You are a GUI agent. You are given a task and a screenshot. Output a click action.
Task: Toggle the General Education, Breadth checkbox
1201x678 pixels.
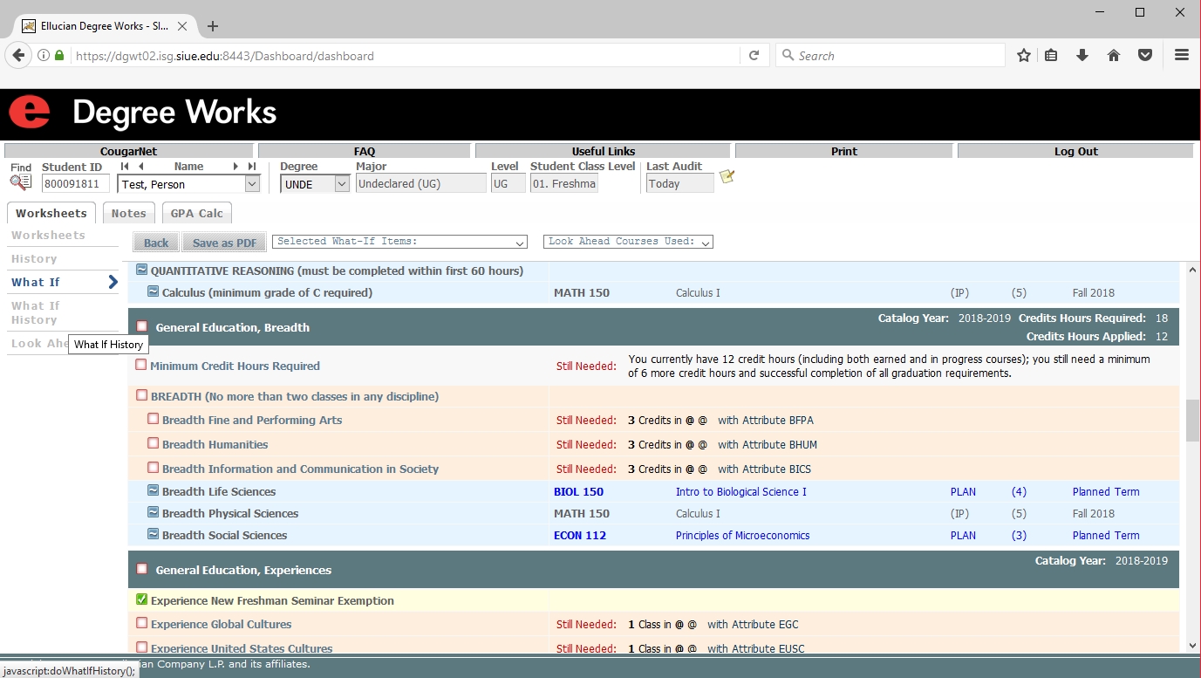point(142,326)
